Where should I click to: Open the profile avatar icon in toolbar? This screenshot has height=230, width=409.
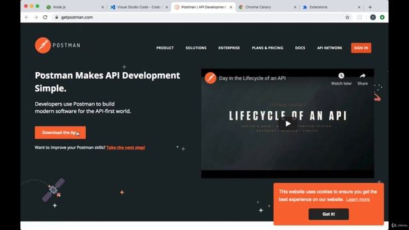pos(373,17)
